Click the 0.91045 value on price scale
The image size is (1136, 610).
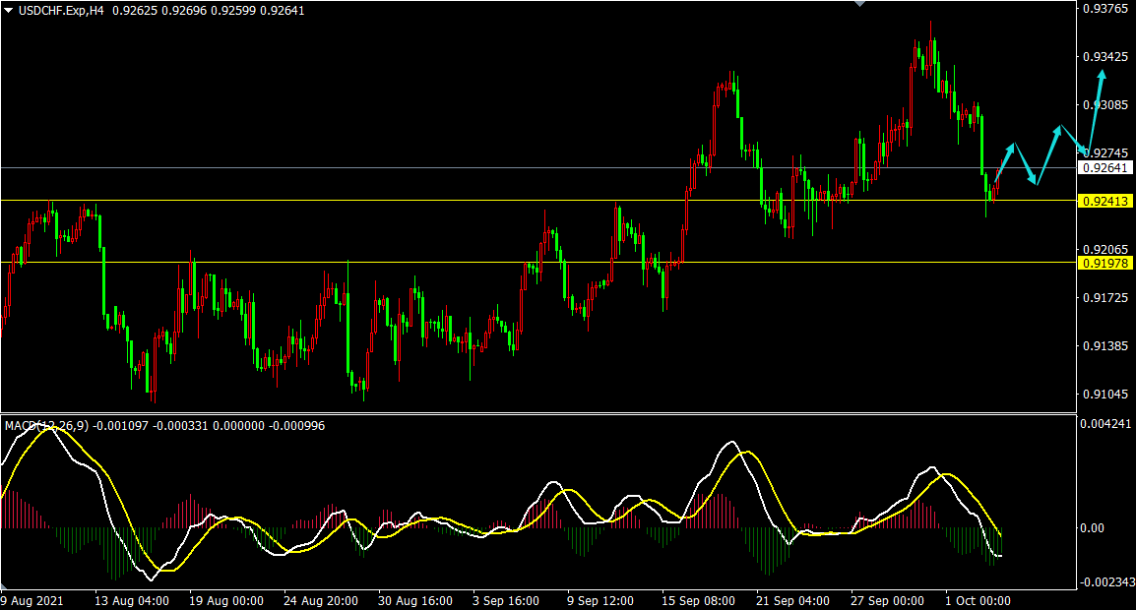[1105, 395]
